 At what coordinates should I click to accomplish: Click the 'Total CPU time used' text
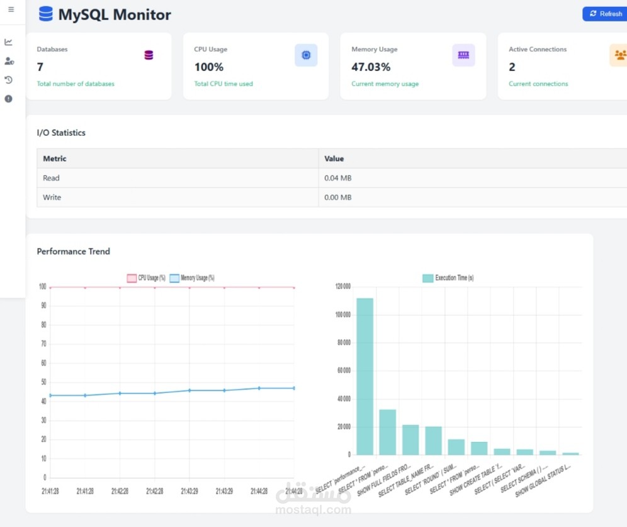[223, 84]
